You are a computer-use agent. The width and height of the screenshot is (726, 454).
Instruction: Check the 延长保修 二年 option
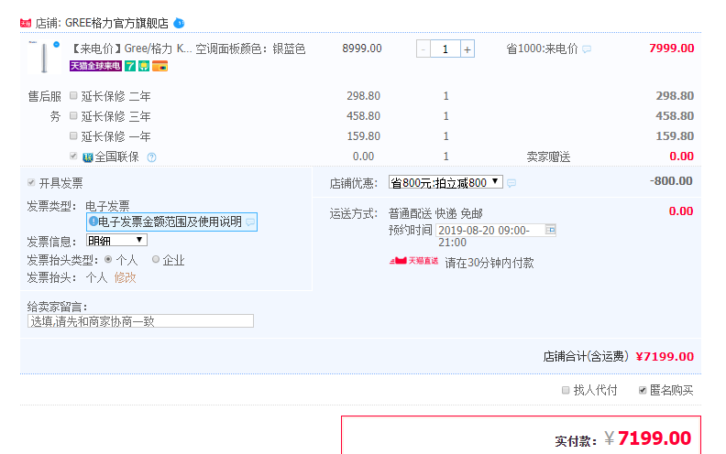tap(73, 96)
